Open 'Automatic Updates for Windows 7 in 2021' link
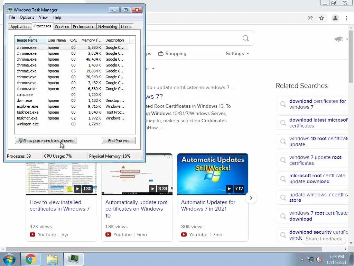Viewport: 354px width, 266px height. 208,205
